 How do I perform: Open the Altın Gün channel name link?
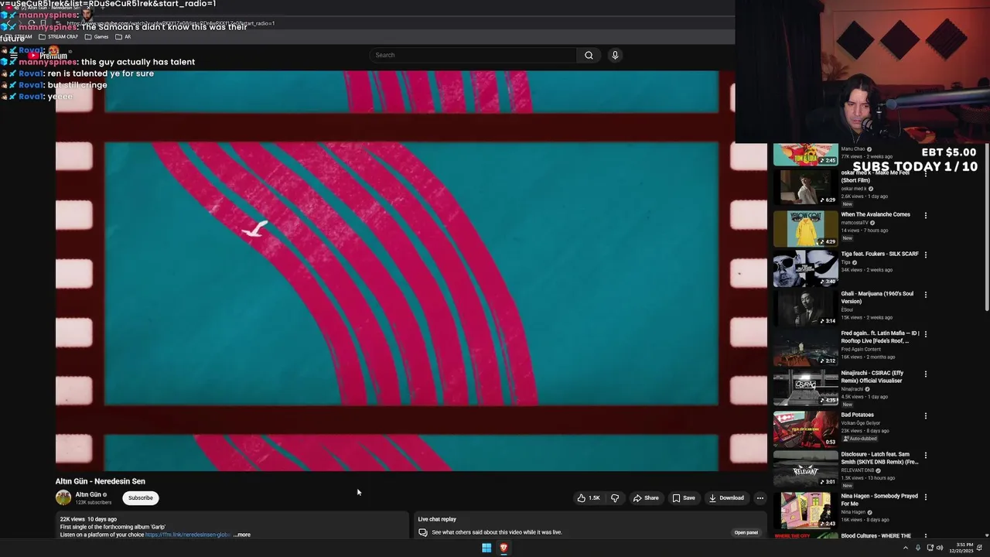pyautogui.click(x=88, y=494)
